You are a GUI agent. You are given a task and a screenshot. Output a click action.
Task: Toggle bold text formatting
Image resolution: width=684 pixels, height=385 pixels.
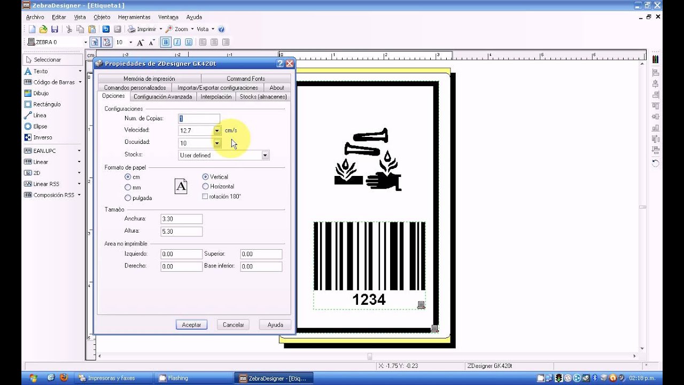(x=166, y=42)
